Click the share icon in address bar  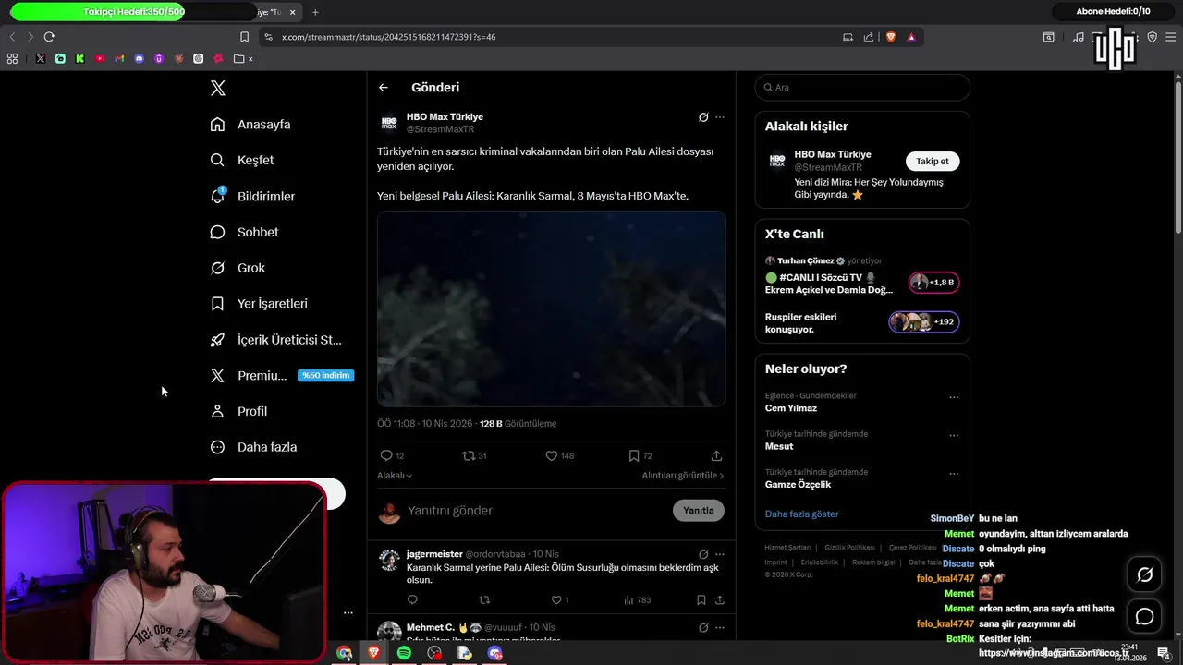coord(869,37)
